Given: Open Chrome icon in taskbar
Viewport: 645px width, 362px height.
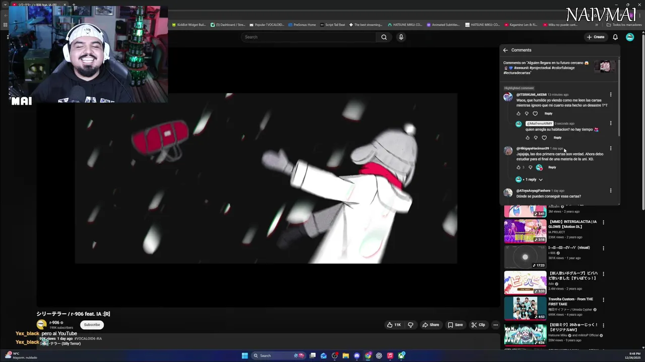Looking at the screenshot, I should click(x=368, y=355).
